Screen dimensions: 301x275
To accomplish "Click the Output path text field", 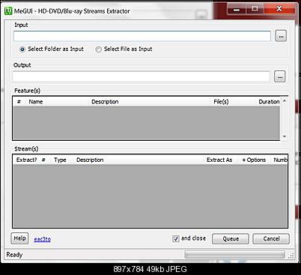I will point(142,76).
